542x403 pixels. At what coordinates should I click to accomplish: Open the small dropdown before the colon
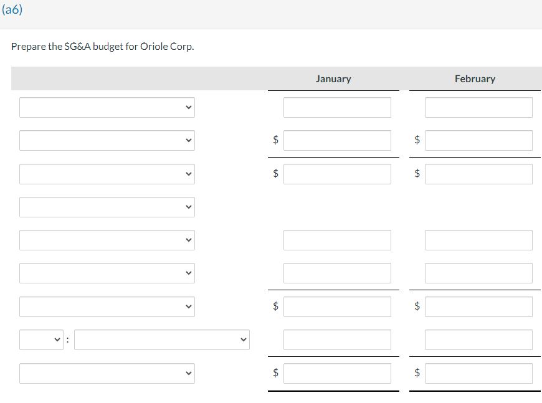tap(42, 339)
